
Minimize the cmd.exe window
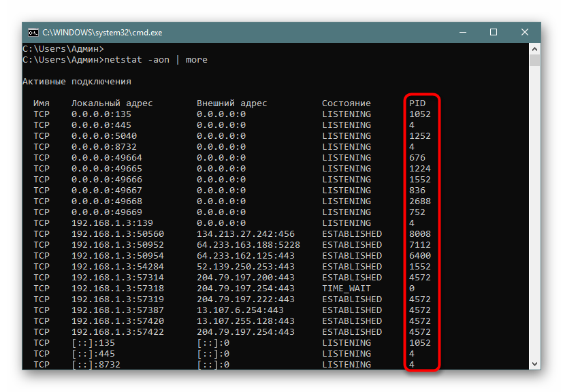tap(463, 32)
